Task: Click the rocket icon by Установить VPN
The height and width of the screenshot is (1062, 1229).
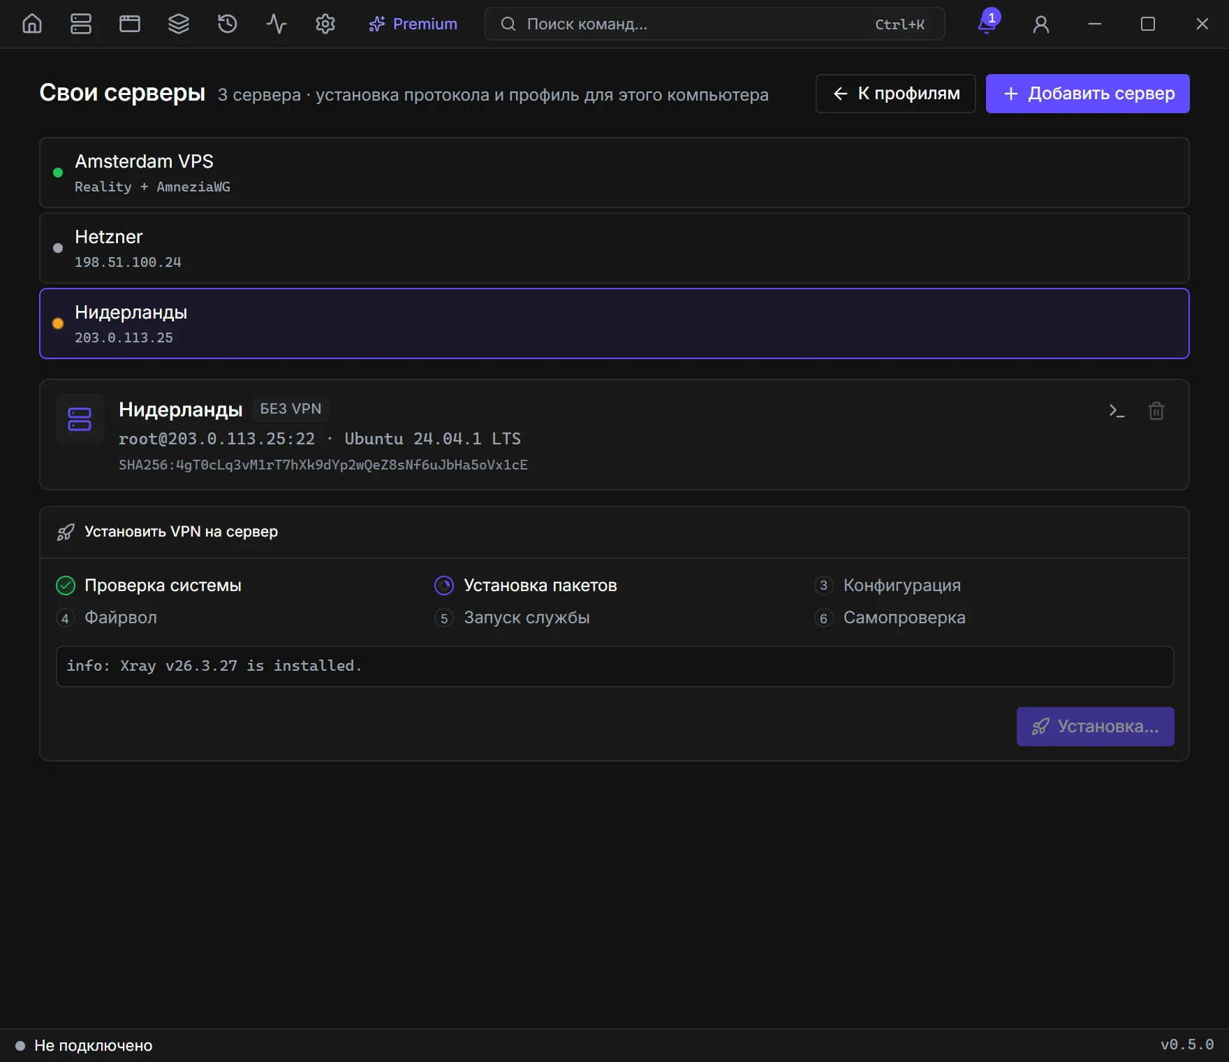Action: (x=66, y=532)
